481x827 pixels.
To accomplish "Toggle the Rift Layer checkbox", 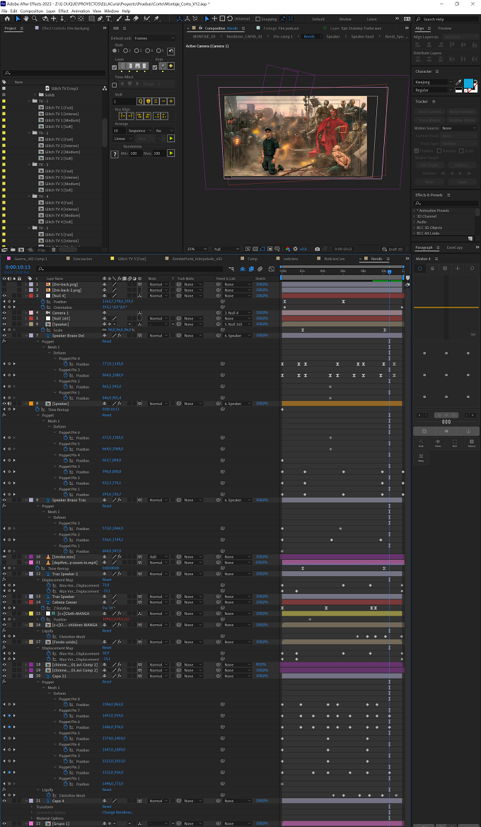I will coord(114,67).
